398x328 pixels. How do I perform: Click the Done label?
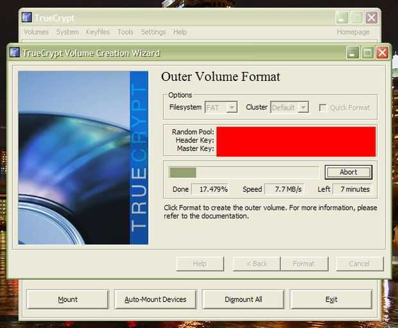180,189
